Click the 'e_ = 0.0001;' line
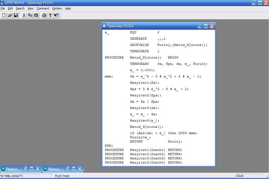The width and height of the screenshot is (269, 179). 142,70
